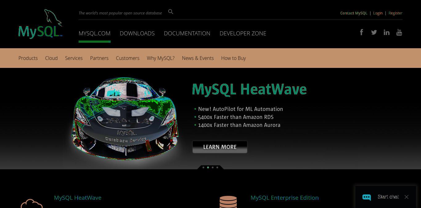This screenshot has width=421, height=208.
Task: Select the third carousel dot
Action: (213, 167)
